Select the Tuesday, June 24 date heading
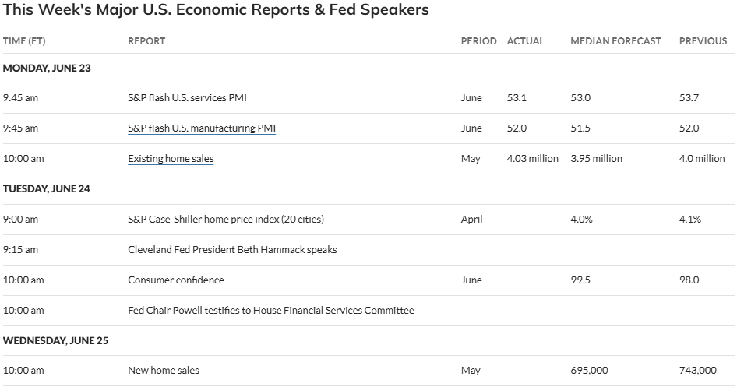The image size is (737, 387). click(x=47, y=188)
